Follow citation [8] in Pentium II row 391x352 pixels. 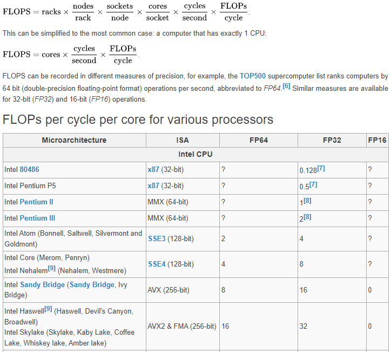307,201
